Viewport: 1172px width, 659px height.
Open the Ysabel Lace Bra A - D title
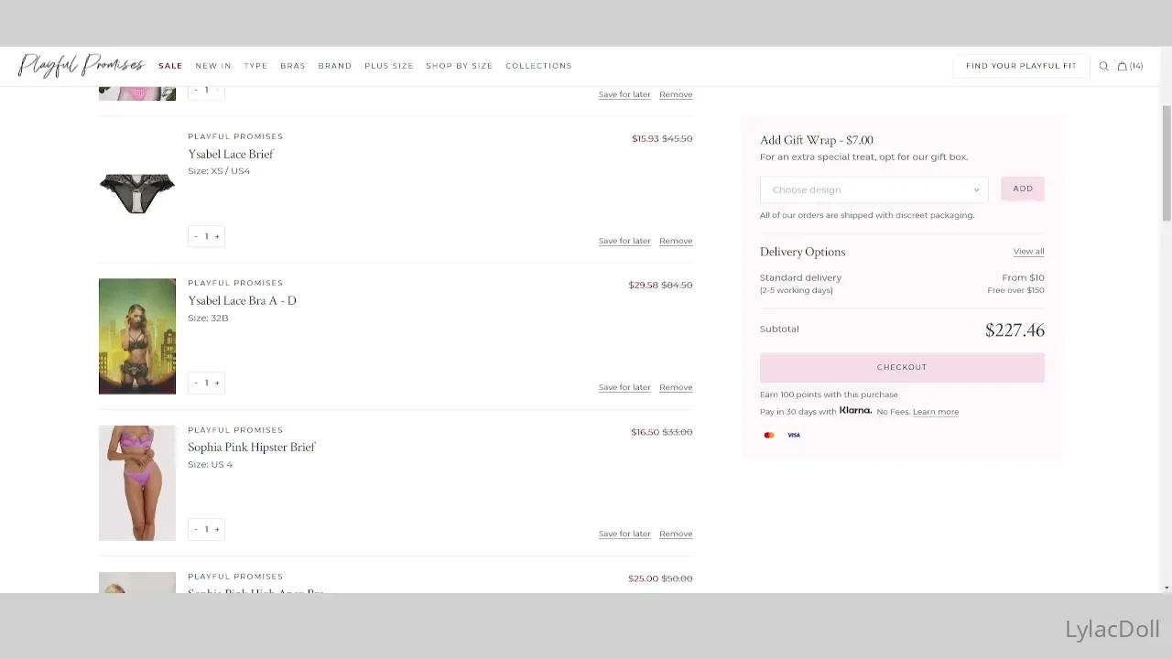[x=242, y=301]
